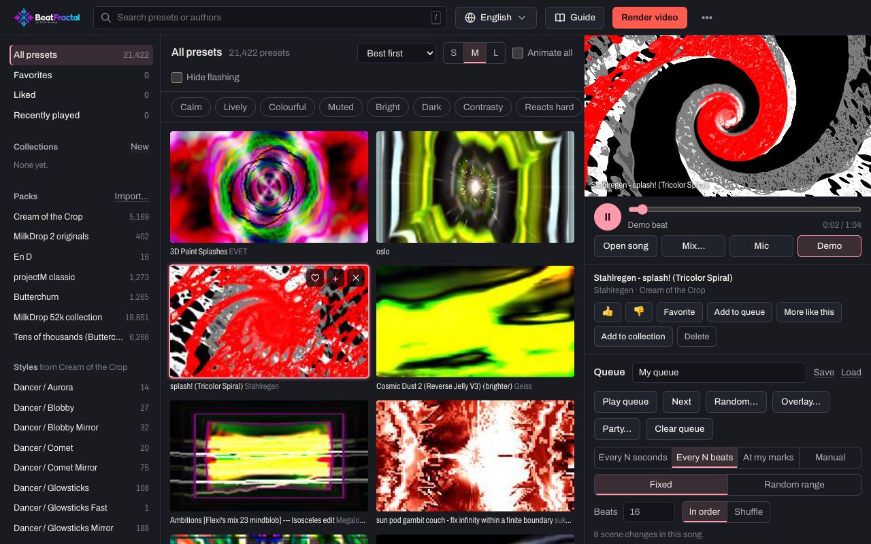The image size is (871, 544).
Task: Click the magnifier icon in search bar
Action: coord(106,18)
